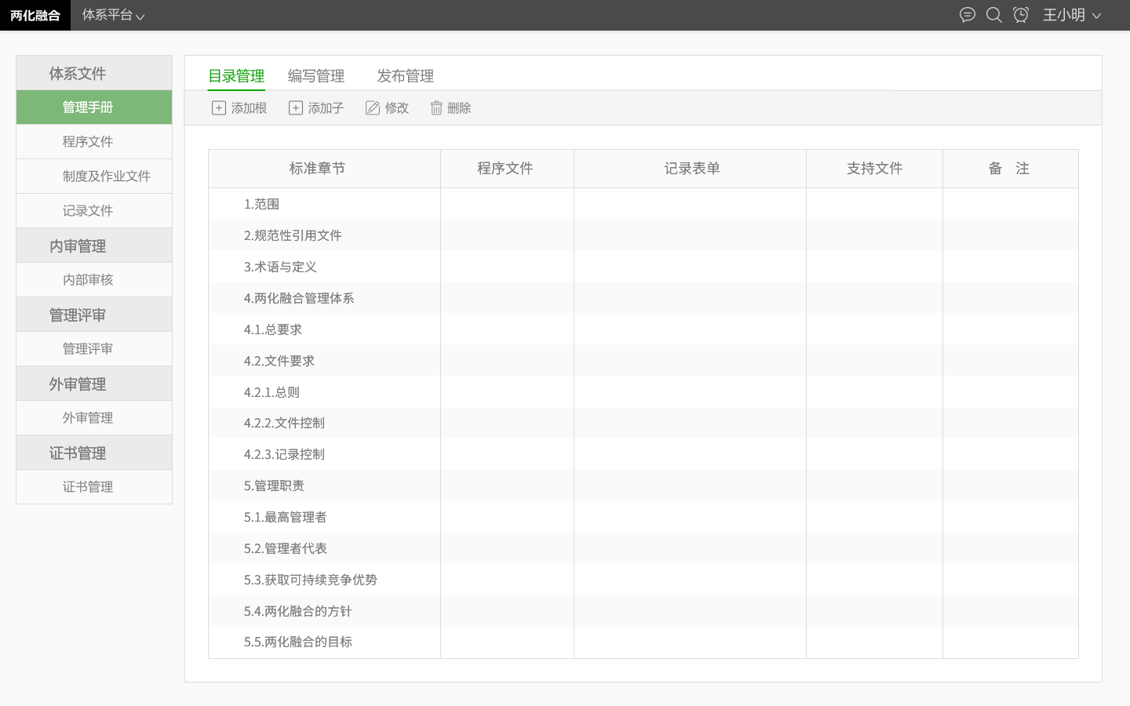Select the 目录管理 tab
1130x706 pixels.
pos(236,76)
